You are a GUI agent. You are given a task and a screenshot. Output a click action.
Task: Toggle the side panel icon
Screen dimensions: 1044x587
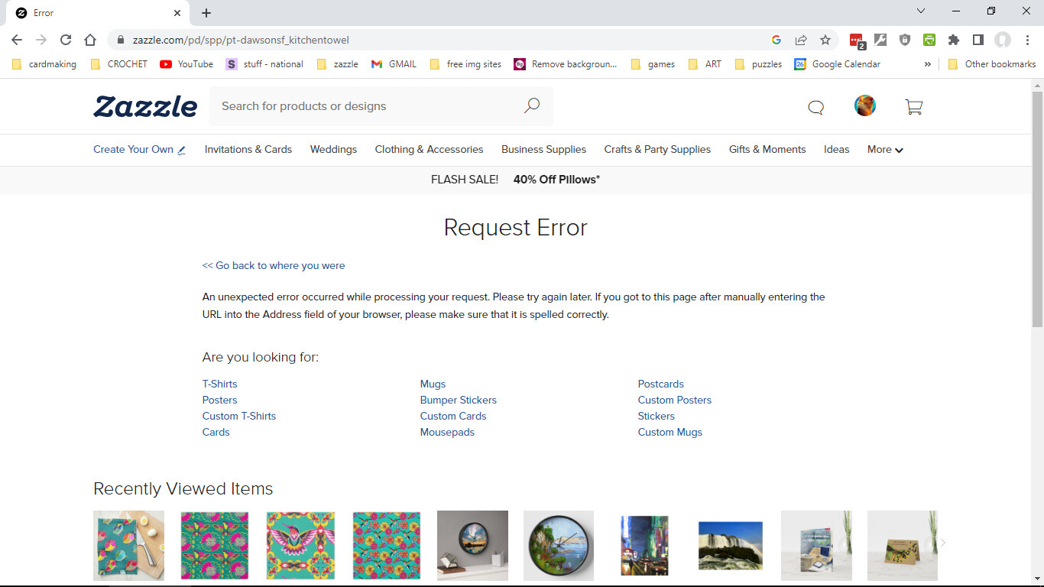[978, 40]
